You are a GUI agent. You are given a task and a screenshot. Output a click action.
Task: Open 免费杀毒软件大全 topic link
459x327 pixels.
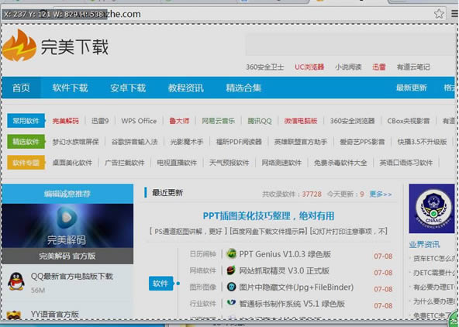(340, 163)
